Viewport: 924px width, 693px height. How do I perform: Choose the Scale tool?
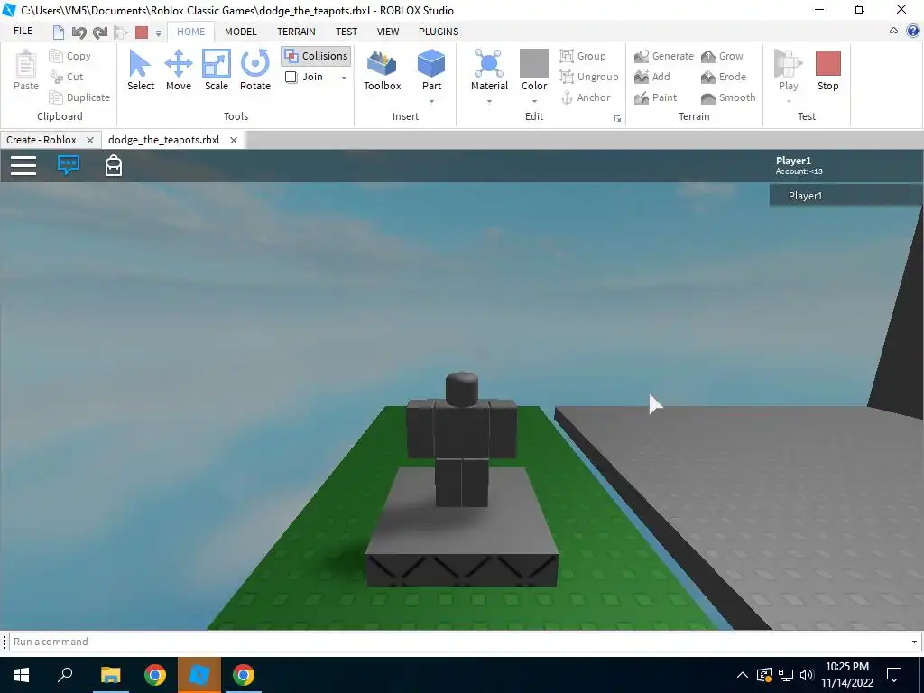[217, 70]
